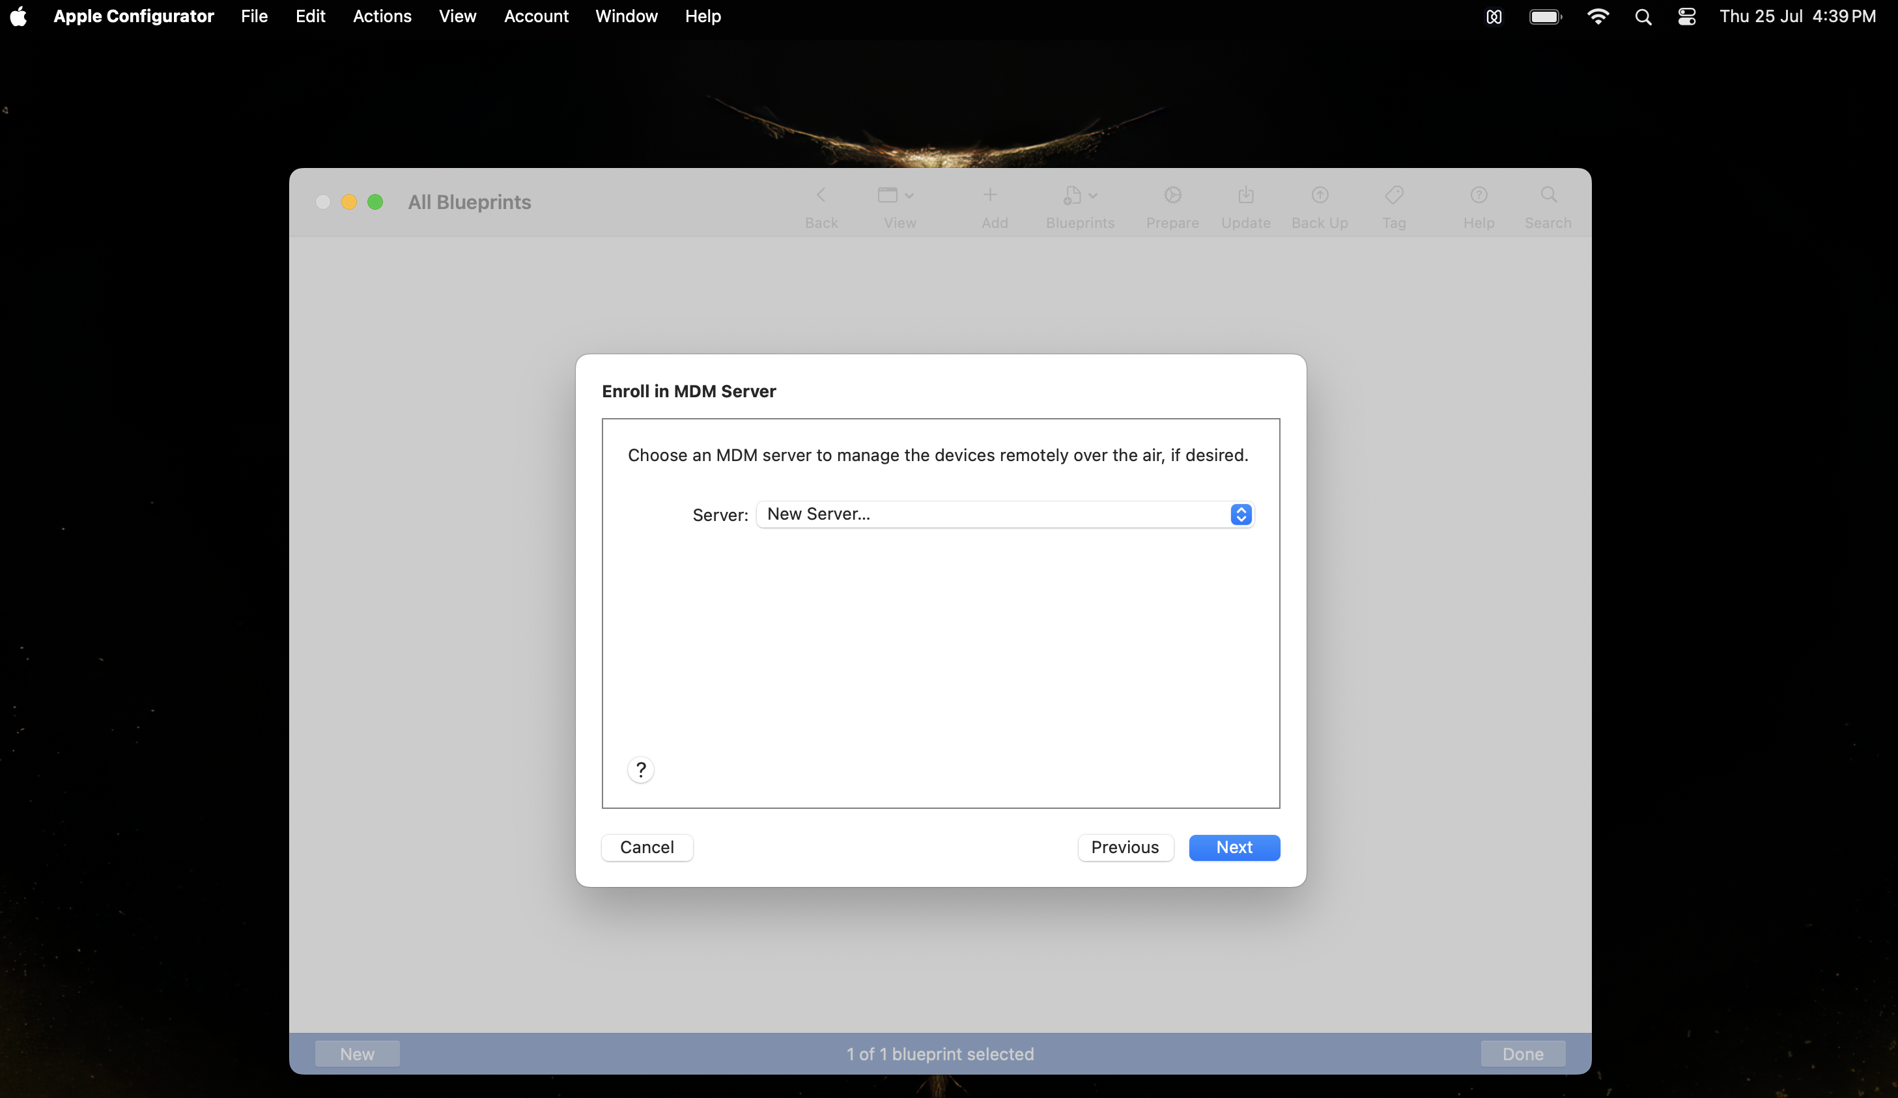
Task: Open Control Center in menu bar
Action: [1686, 16]
